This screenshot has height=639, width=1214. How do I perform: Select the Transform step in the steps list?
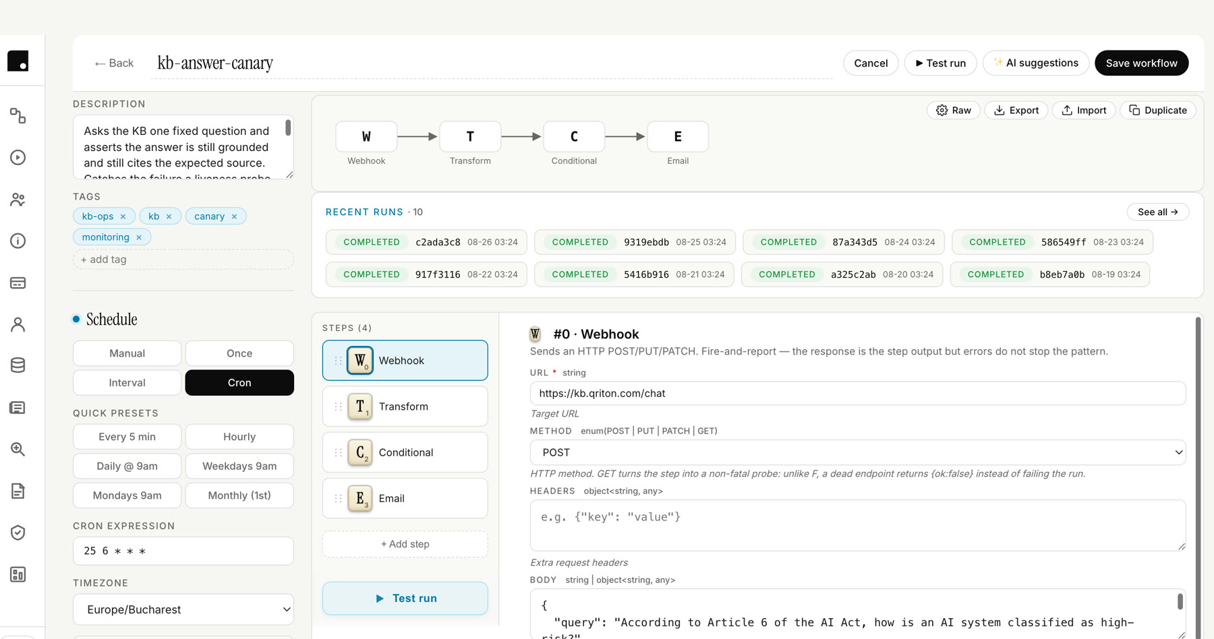pos(405,406)
